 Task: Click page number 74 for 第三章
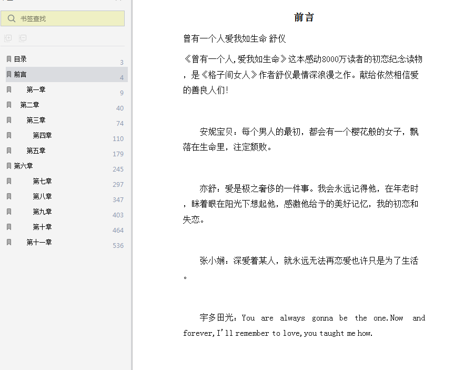pos(120,124)
